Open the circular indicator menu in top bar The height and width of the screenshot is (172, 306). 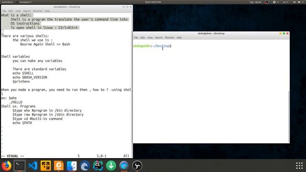275,2
